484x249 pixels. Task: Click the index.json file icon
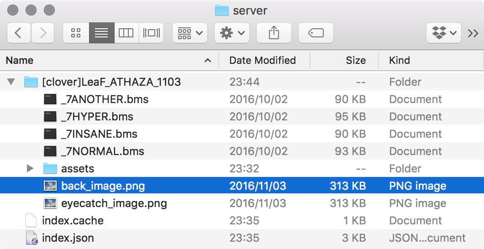(x=31, y=238)
